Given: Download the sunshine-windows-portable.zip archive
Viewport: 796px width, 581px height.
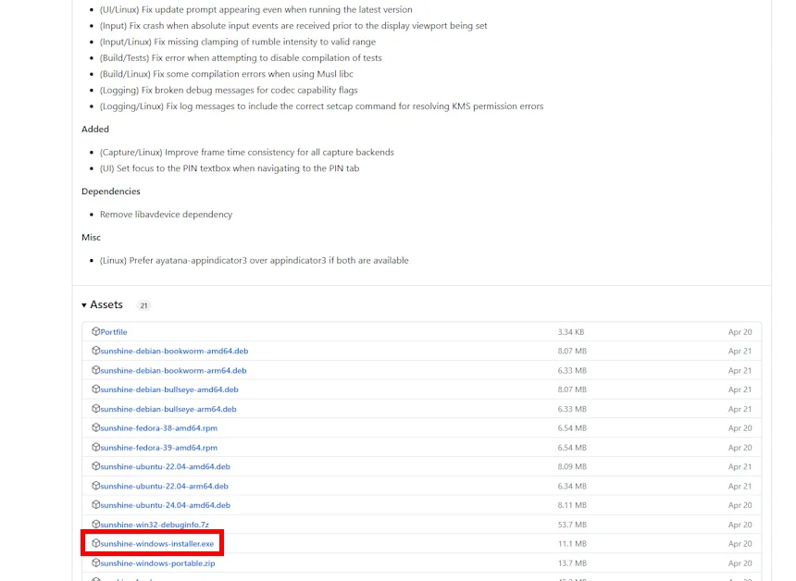Looking at the screenshot, I should [157, 563].
